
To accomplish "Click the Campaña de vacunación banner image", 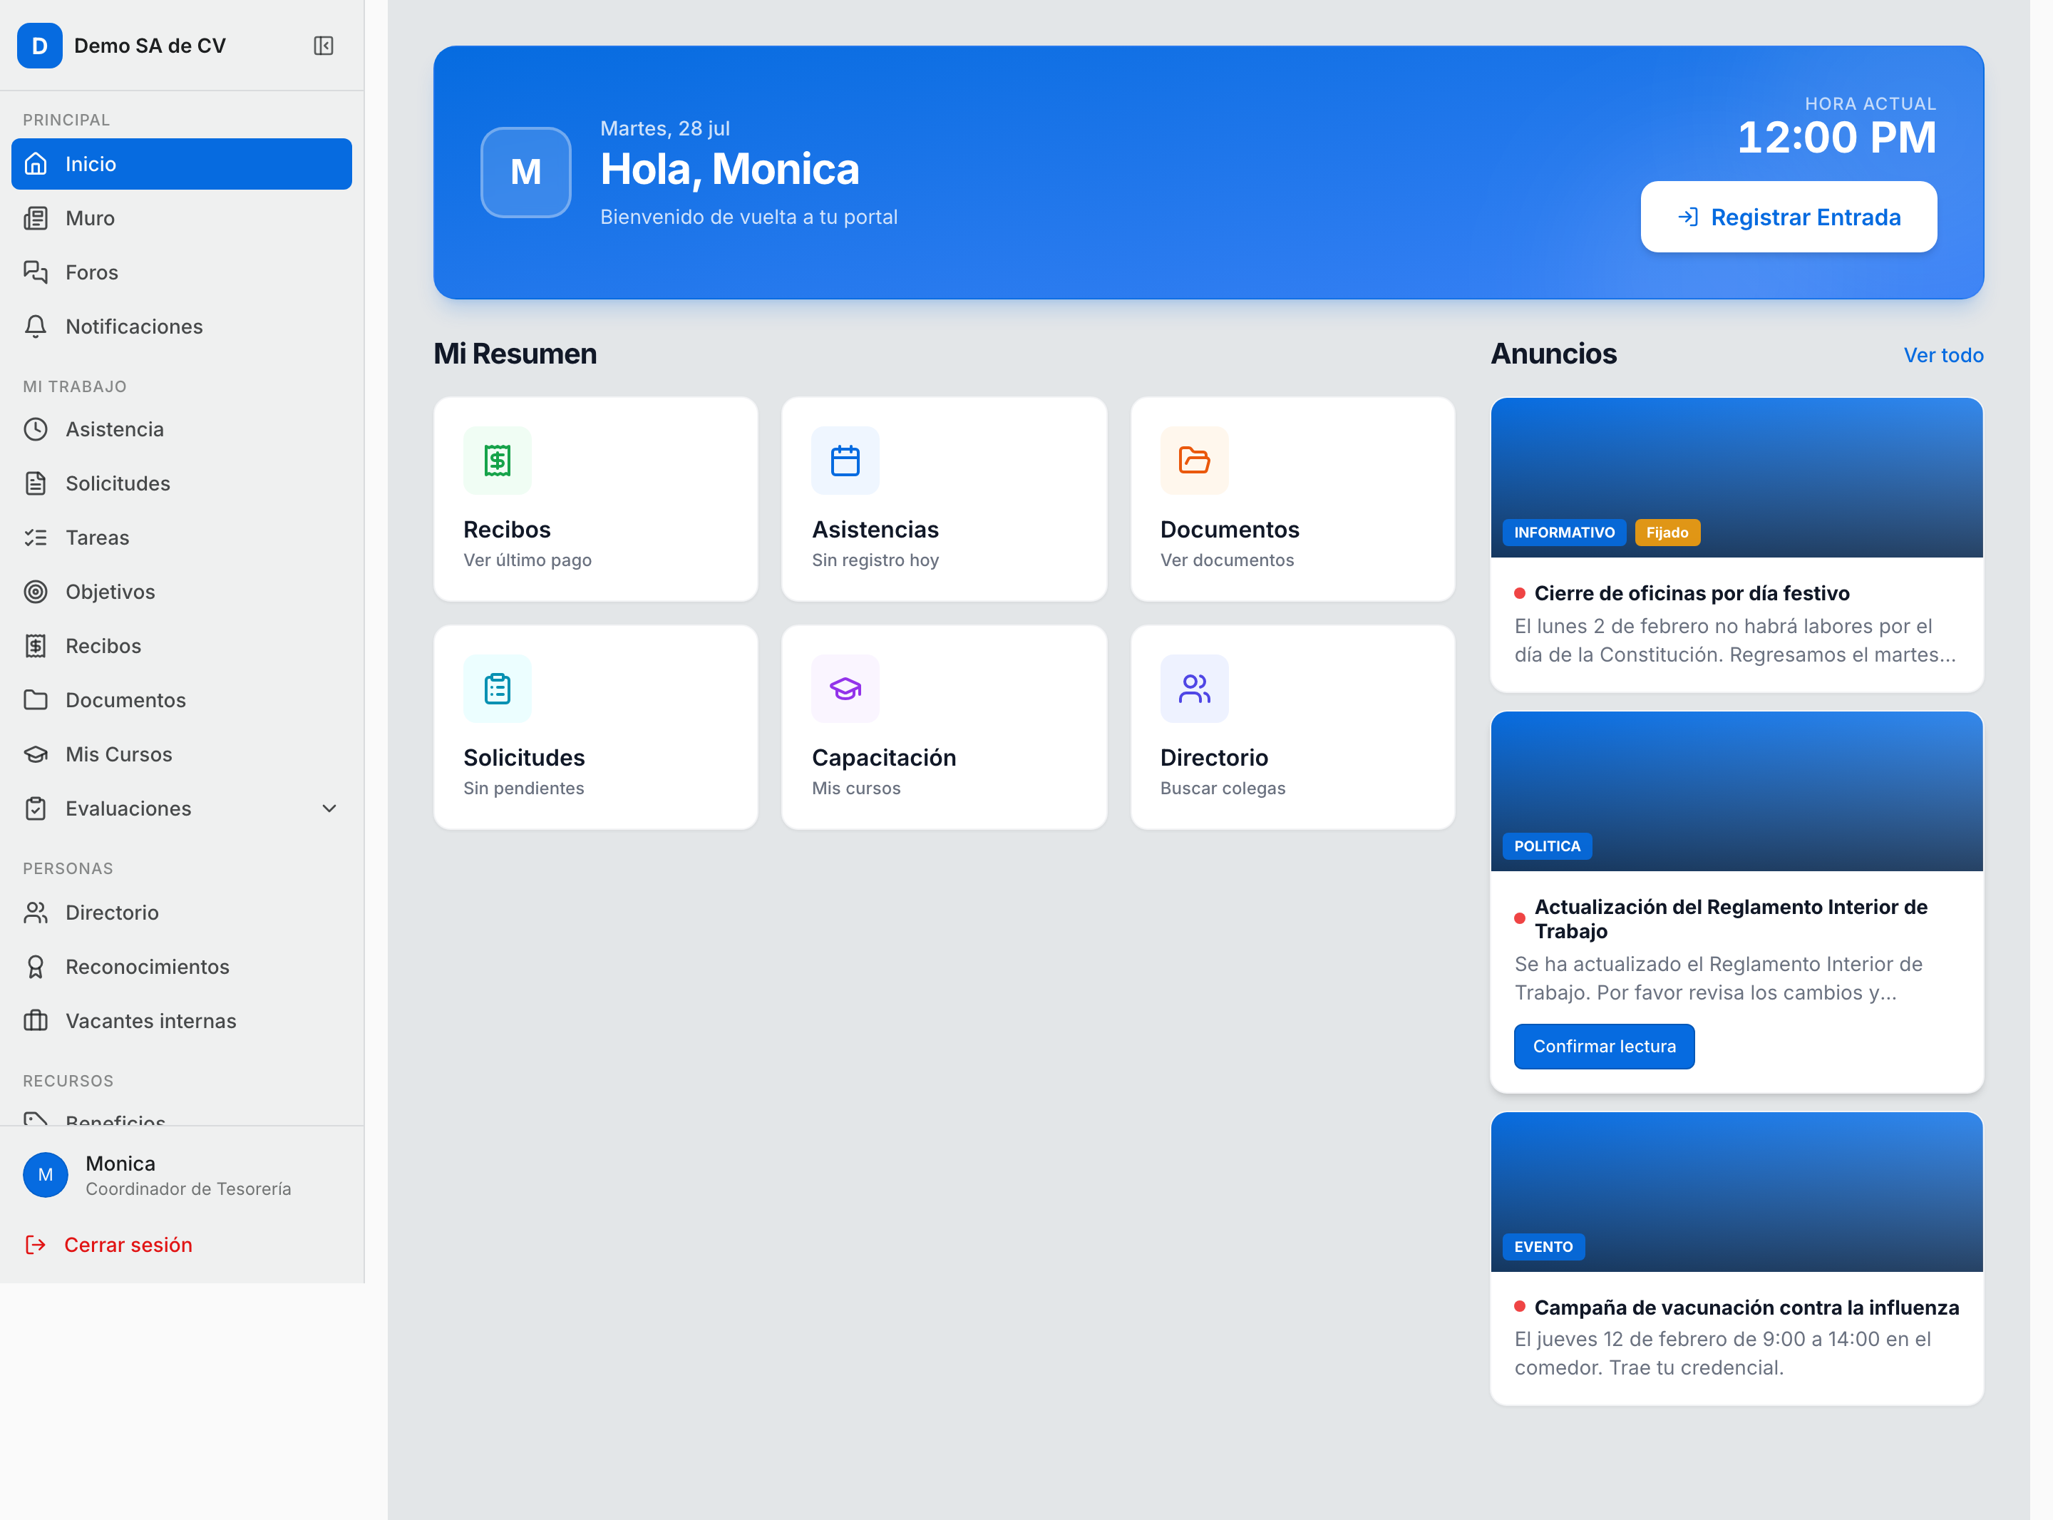I will pos(1736,1193).
